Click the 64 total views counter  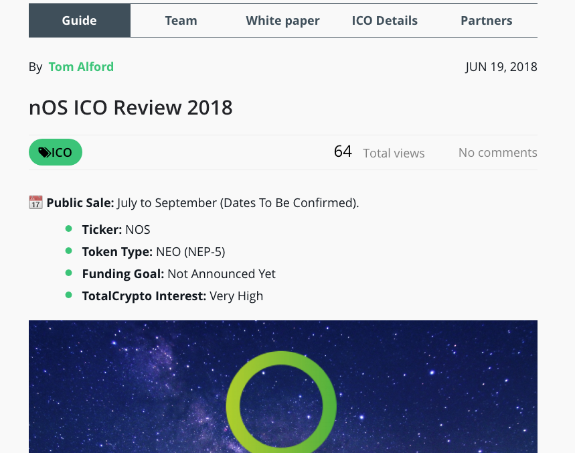[x=343, y=151]
